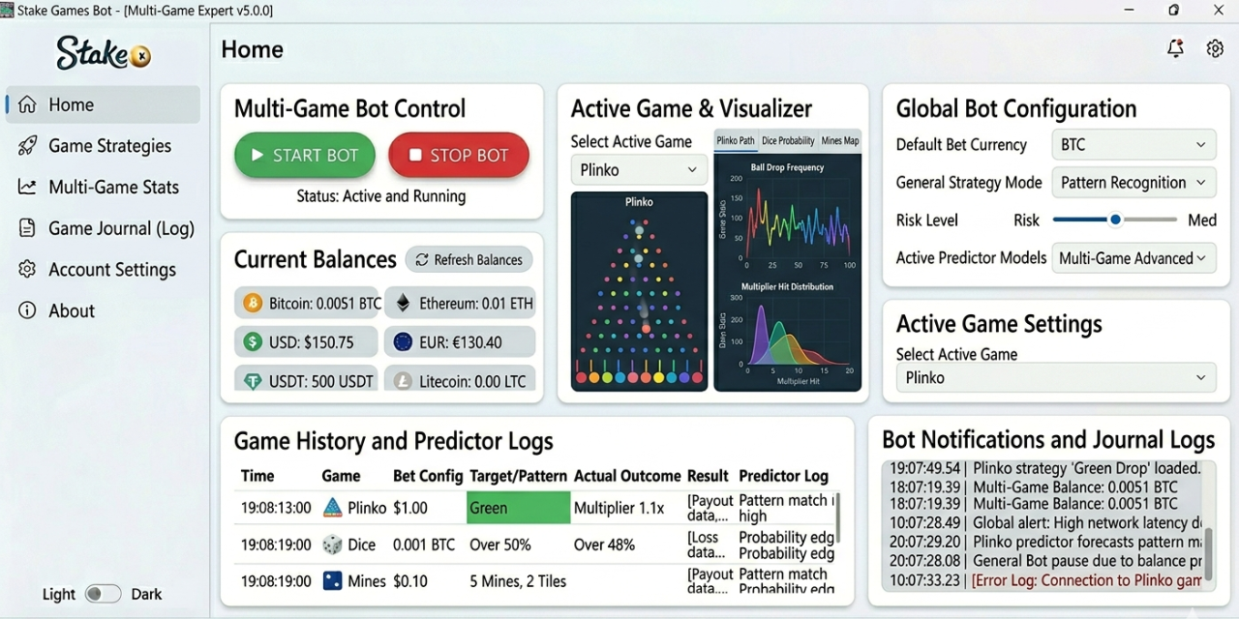Click 'Status: Active and Running' text
Viewport: 1239px width, 619px height.
(381, 196)
